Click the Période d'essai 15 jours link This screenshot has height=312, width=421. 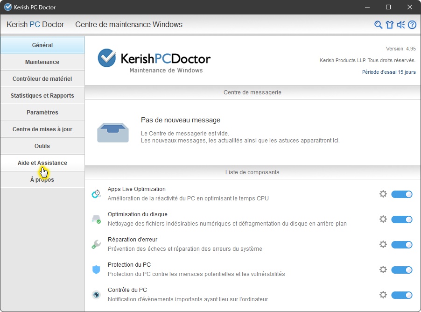click(x=389, y=72)
